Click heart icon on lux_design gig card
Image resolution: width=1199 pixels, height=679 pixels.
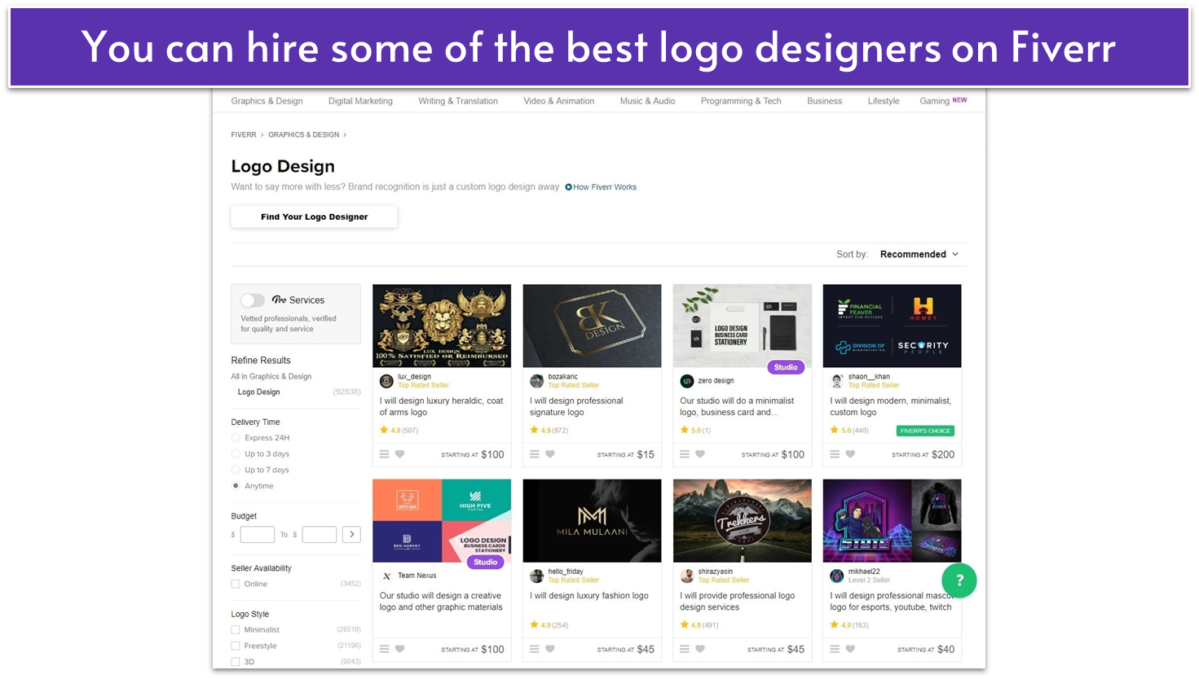pyautogui.click(x=399, y=454)
